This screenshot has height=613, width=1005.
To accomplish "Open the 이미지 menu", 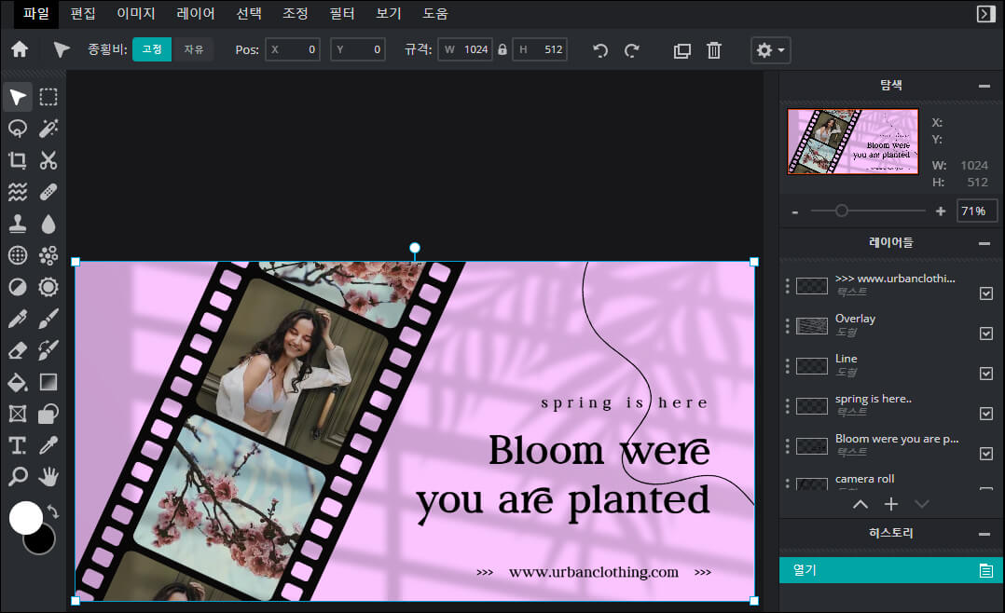I will point(136,13).
